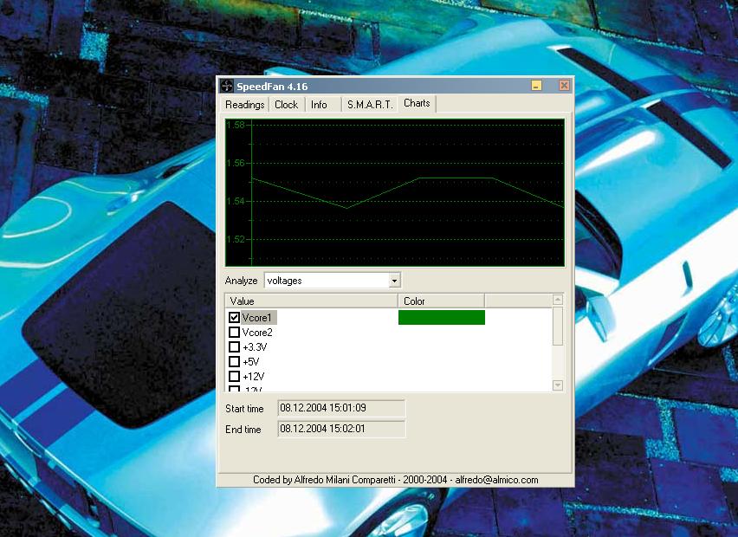Tick the +3.3V checkbox
The height and width of the screenshot is (537, 738).
(234, 346)
